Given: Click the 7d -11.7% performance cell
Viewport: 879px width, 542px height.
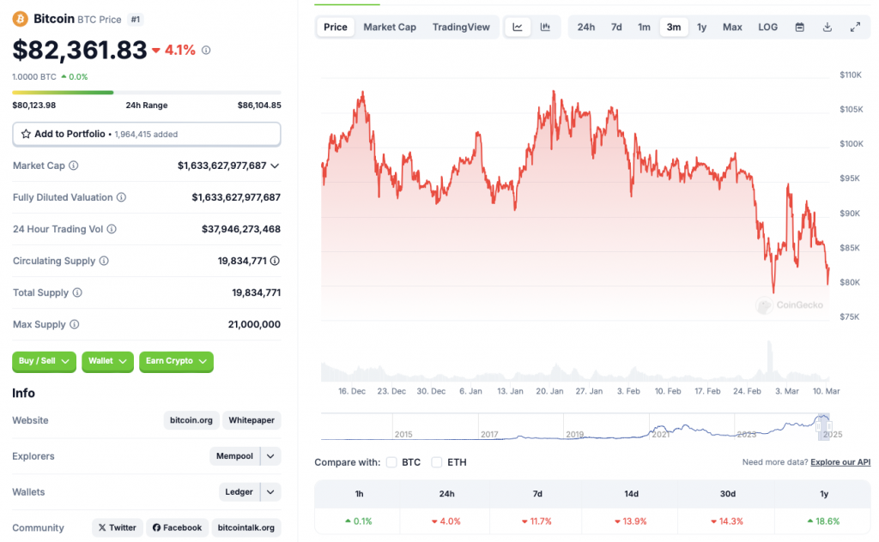Looking at the screenshot, I should point(537,521).
